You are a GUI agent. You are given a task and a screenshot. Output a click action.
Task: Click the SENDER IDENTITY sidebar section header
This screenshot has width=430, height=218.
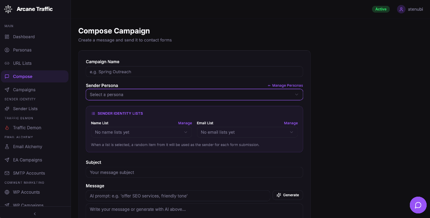[20, 99]
